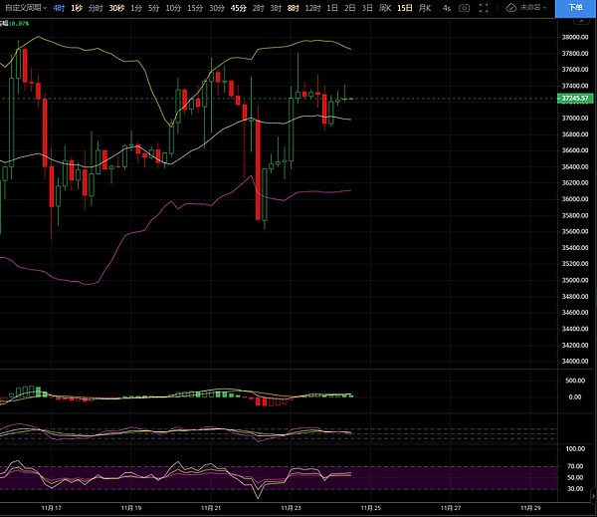Choose the 45分 interval
The width and height of the screenshot is (597, 517).
point(239,8)
